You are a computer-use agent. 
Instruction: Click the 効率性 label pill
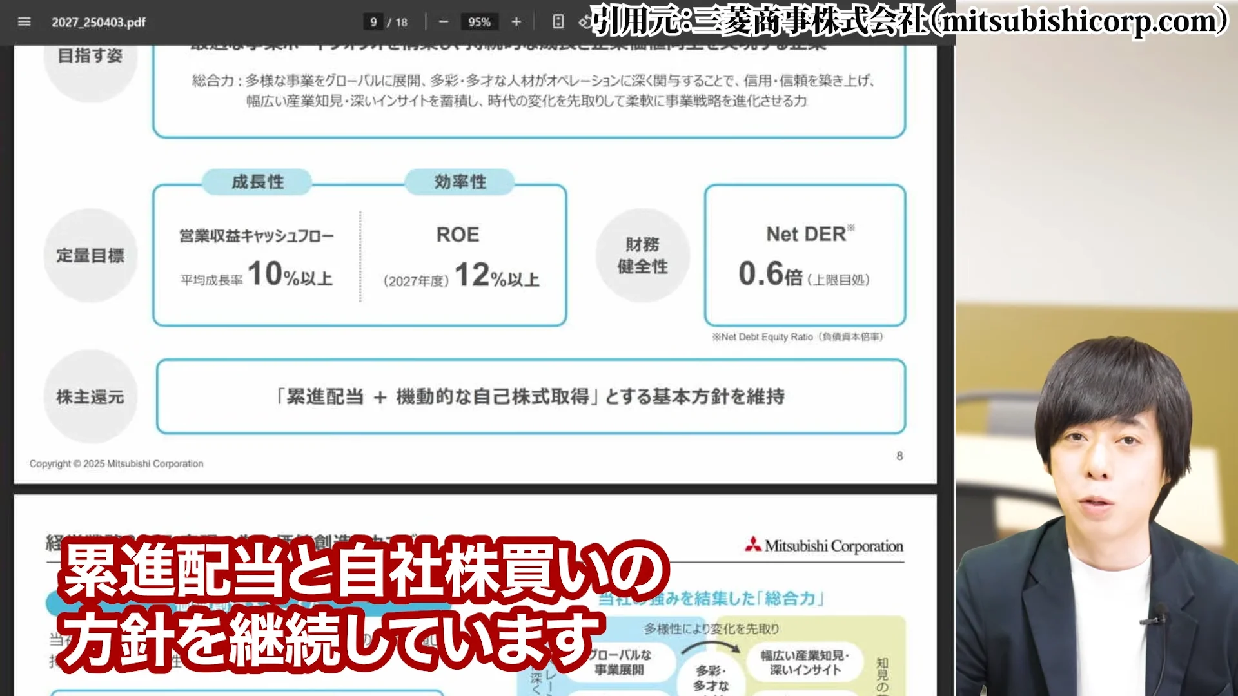pyautogui.click(x=460, y=182)
